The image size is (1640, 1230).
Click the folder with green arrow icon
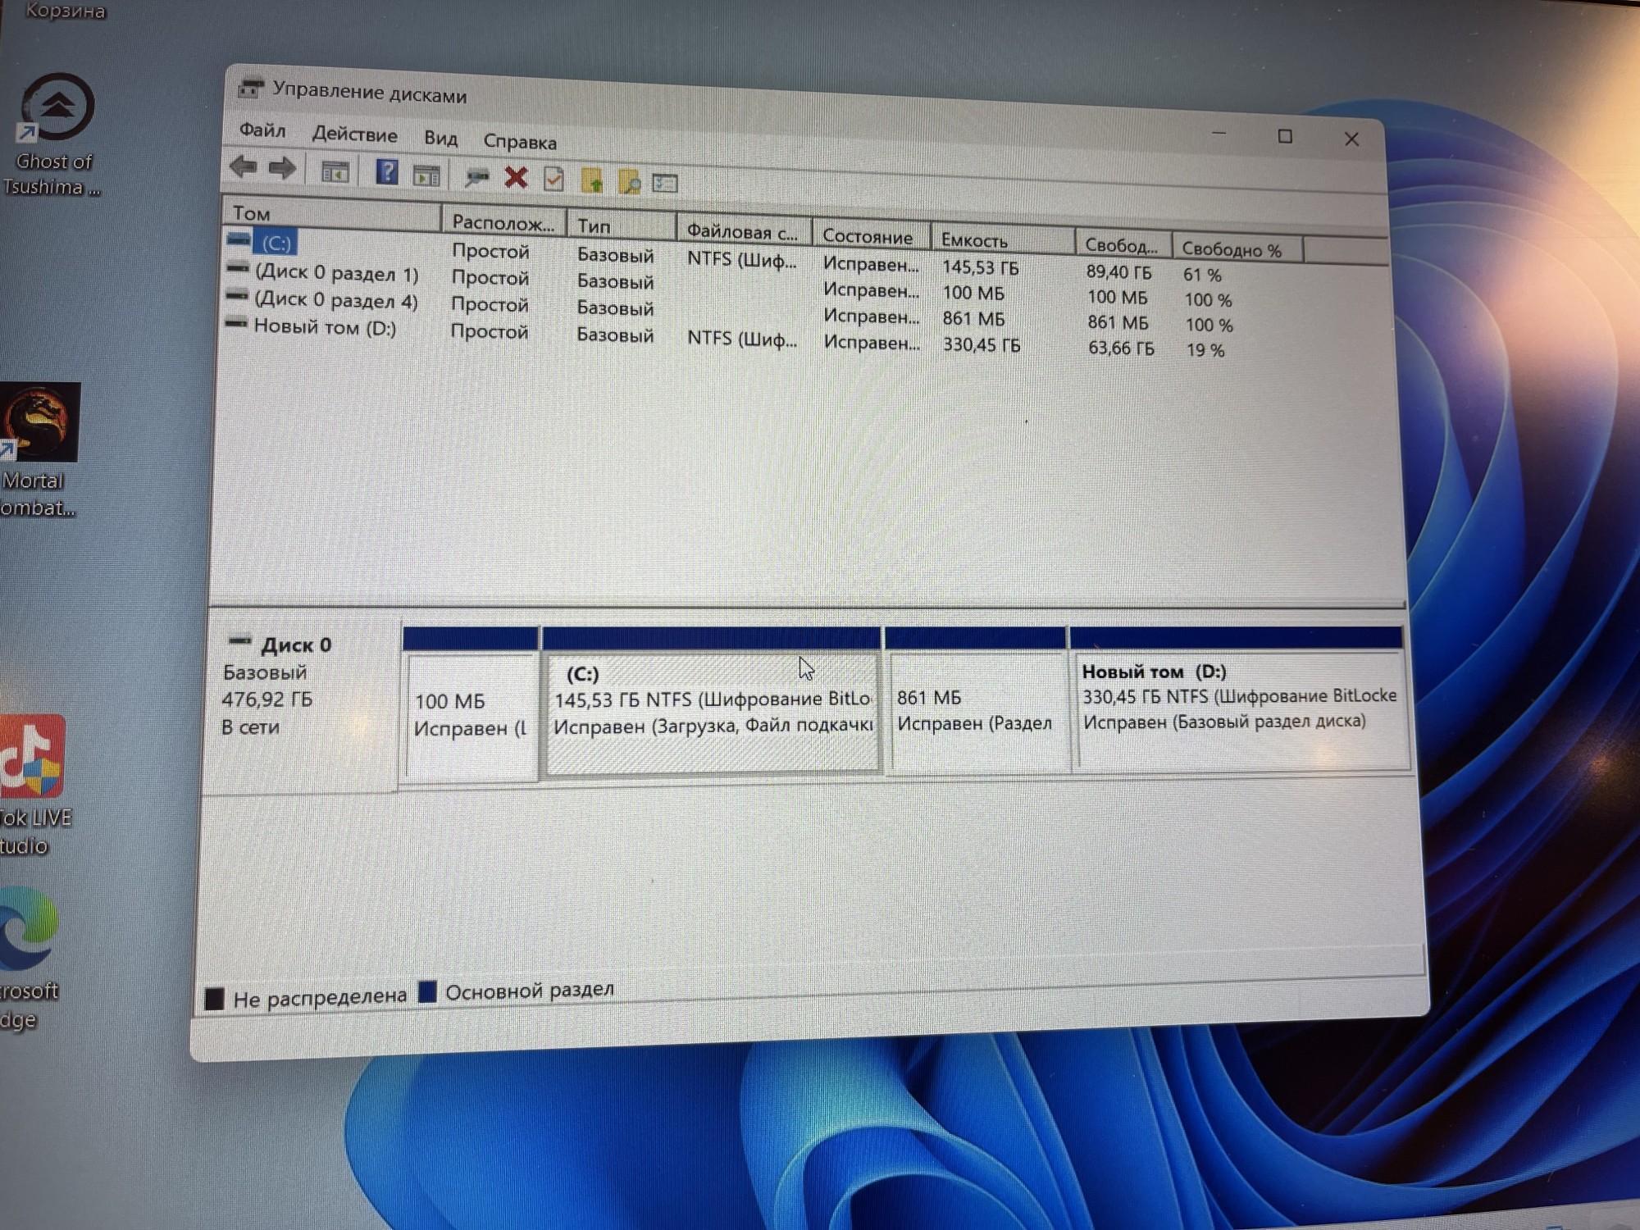coord(591,180)
